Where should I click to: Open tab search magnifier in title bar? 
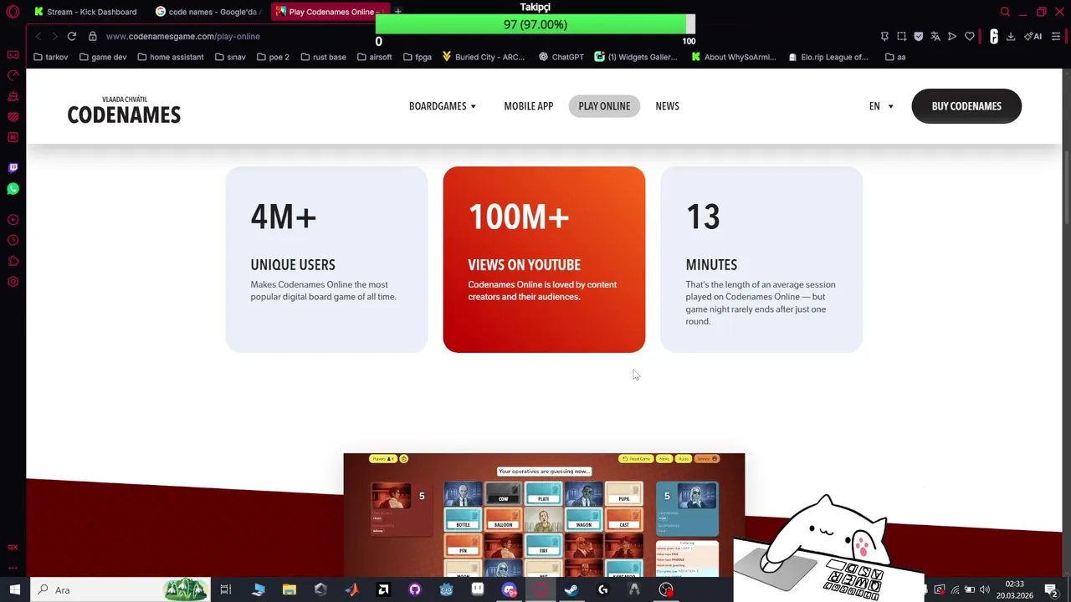(x=1005, y=12)
